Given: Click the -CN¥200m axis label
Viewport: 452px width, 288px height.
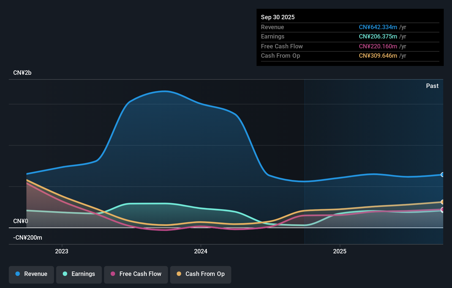Looking at the screenshot, I should pyautogui.click(x=28, y=237).
